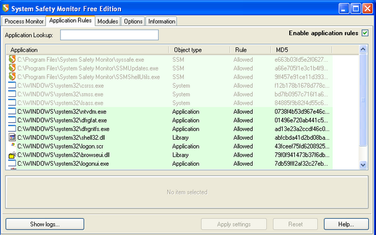This screenshot has height=235, width=376.
Task: Click the csrss.exe window icon
Action: pos(12,85)
